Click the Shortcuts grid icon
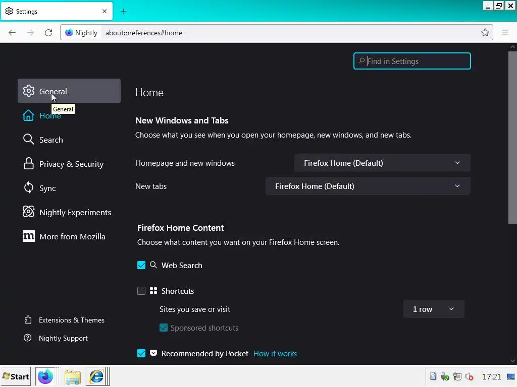The width and height of the screenshot is (517, 387). pos(153,291)
